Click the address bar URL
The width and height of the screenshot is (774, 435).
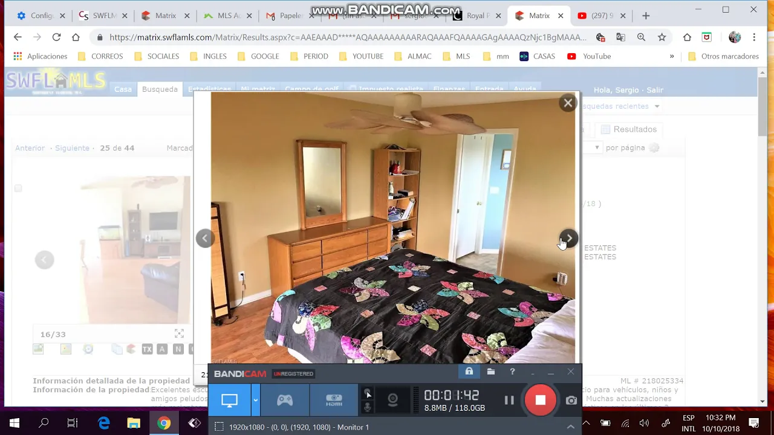point(348,37)
